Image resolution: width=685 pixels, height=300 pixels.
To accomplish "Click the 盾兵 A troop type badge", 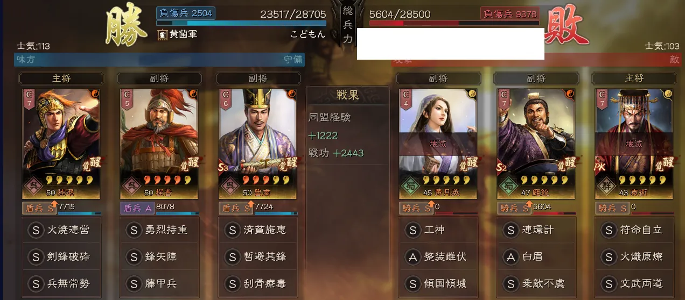I will (x=137, y=208).
